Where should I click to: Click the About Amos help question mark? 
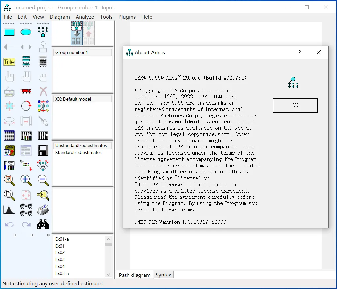(300, 52)
